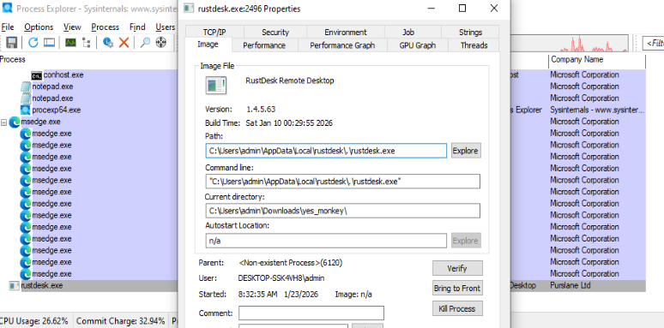Viewport: 664px width, 328px height.
Task: Open the Users menu
Action: pos(166,27)
